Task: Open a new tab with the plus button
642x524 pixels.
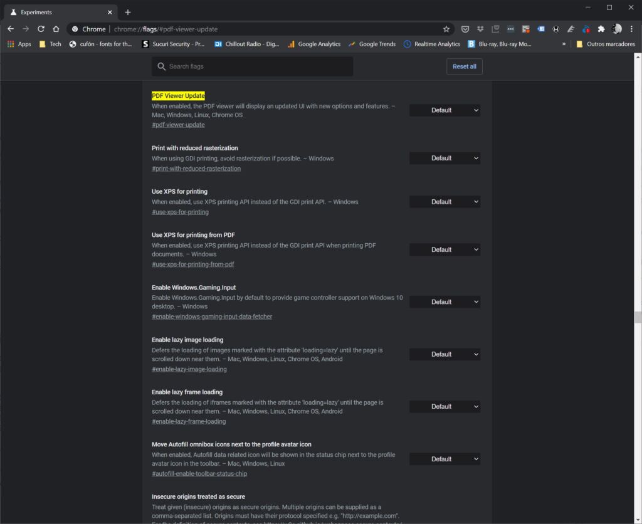Action: 128,12
